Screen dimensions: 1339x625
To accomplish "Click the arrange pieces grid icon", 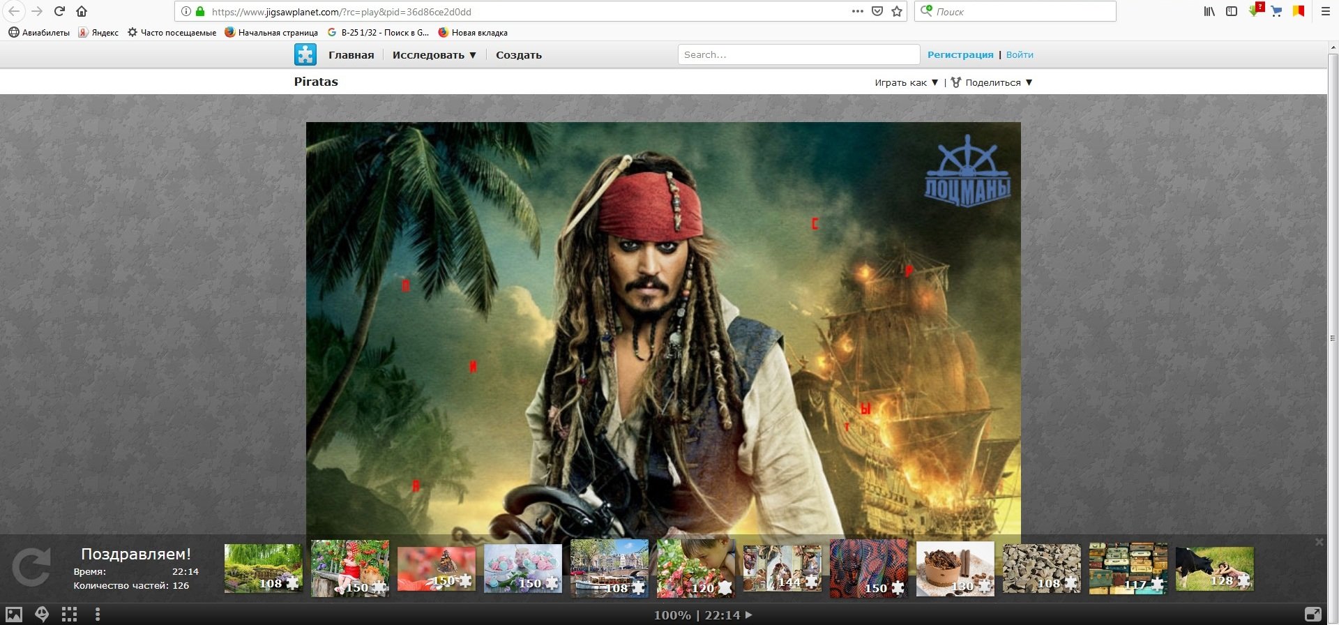I will tap(69, 615).
